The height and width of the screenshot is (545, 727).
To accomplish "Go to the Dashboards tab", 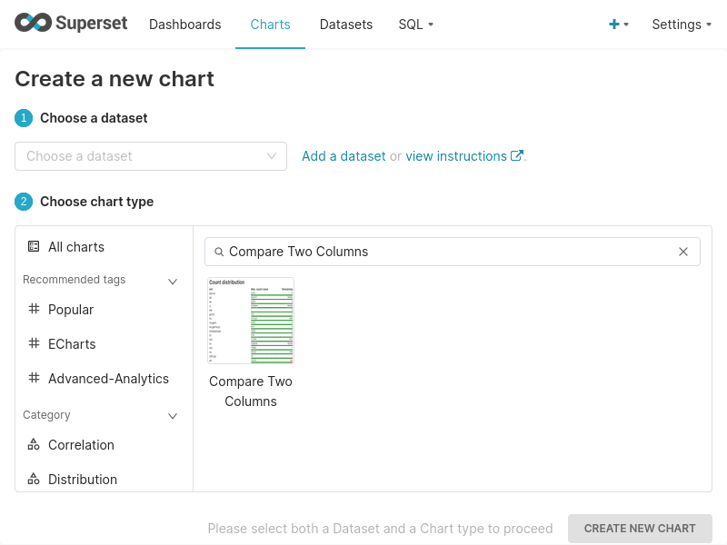I will point(184,25).
